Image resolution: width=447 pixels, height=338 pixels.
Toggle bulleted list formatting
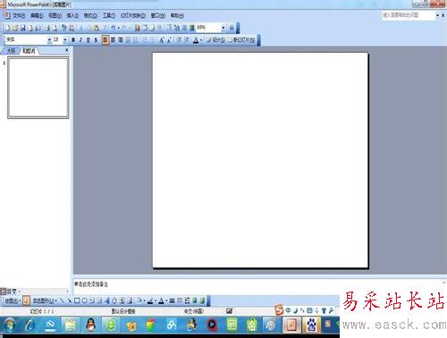click(x=153, y=39)
